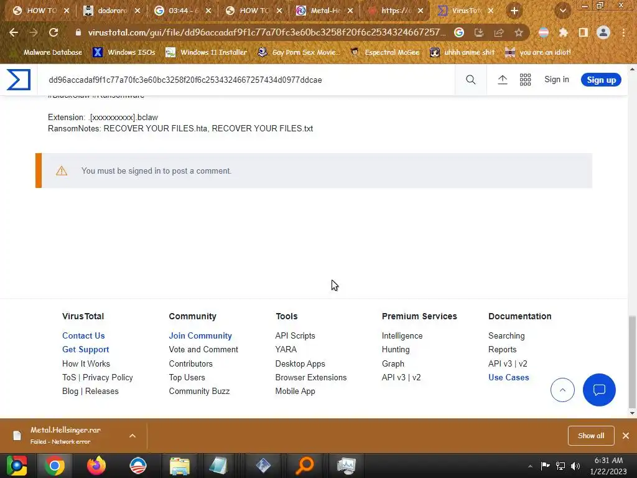The height and width of the screenshot is (478, 637).
Task: Open the extensions puzzle icon
Action: [x=564, y=32]
